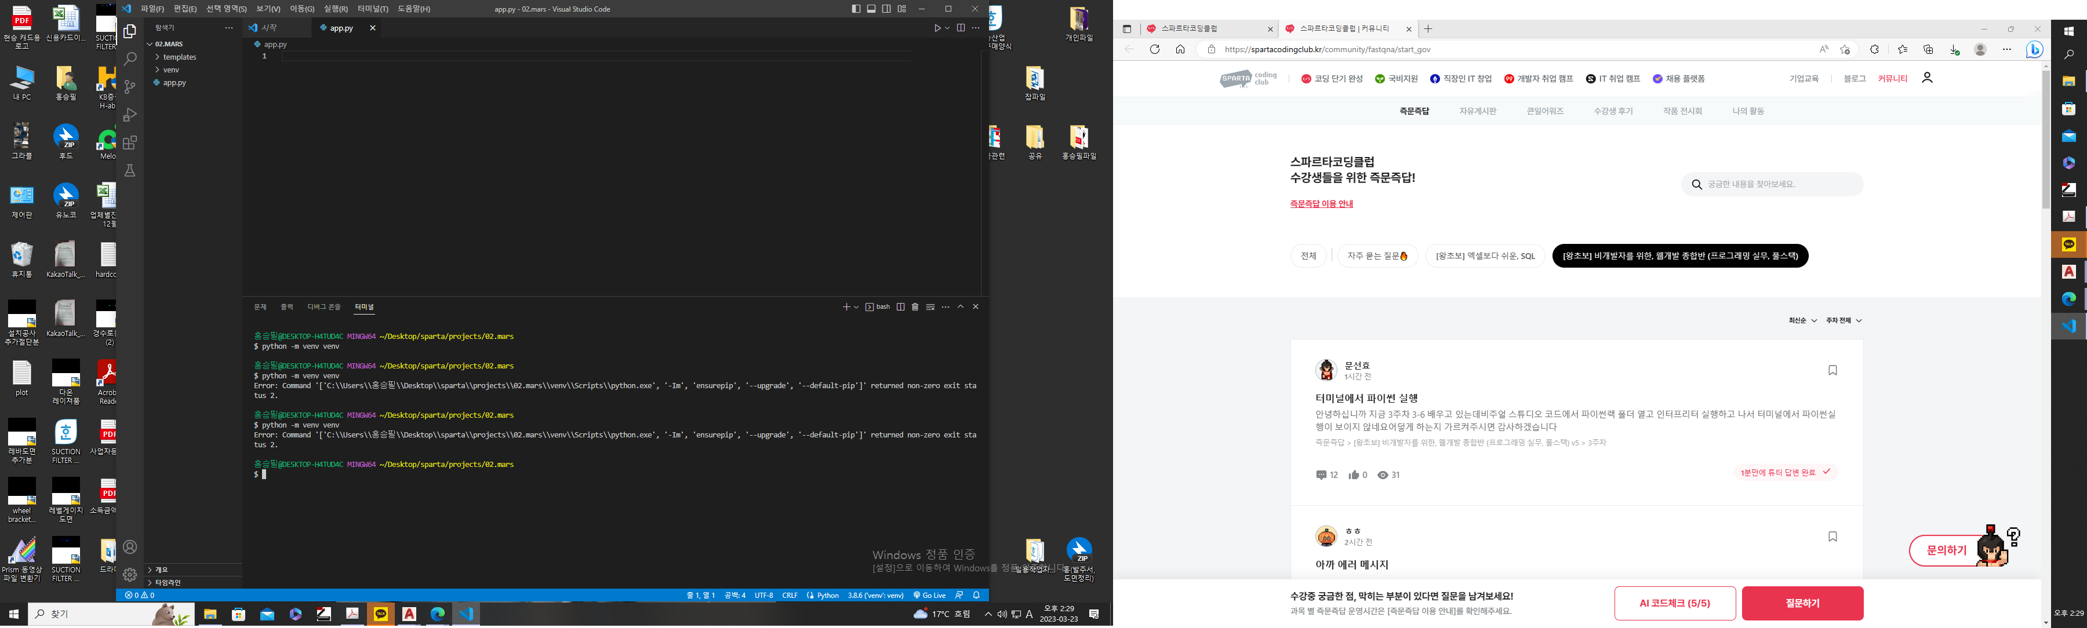The height and width of the screenshot is (628, 2087).
Task: Split the terminal in the panel
Action: click(x=900, y=306)
